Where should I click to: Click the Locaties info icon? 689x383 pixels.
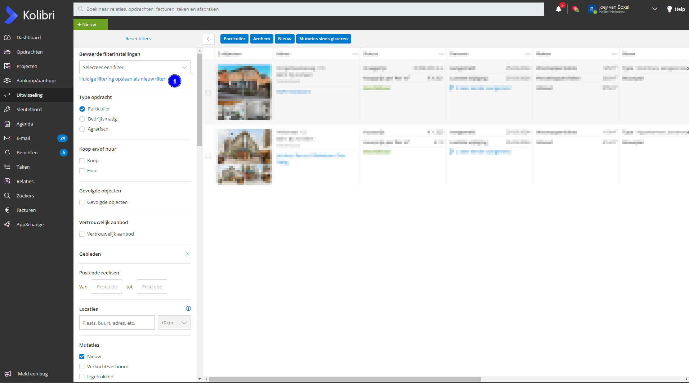coord(188,309)
